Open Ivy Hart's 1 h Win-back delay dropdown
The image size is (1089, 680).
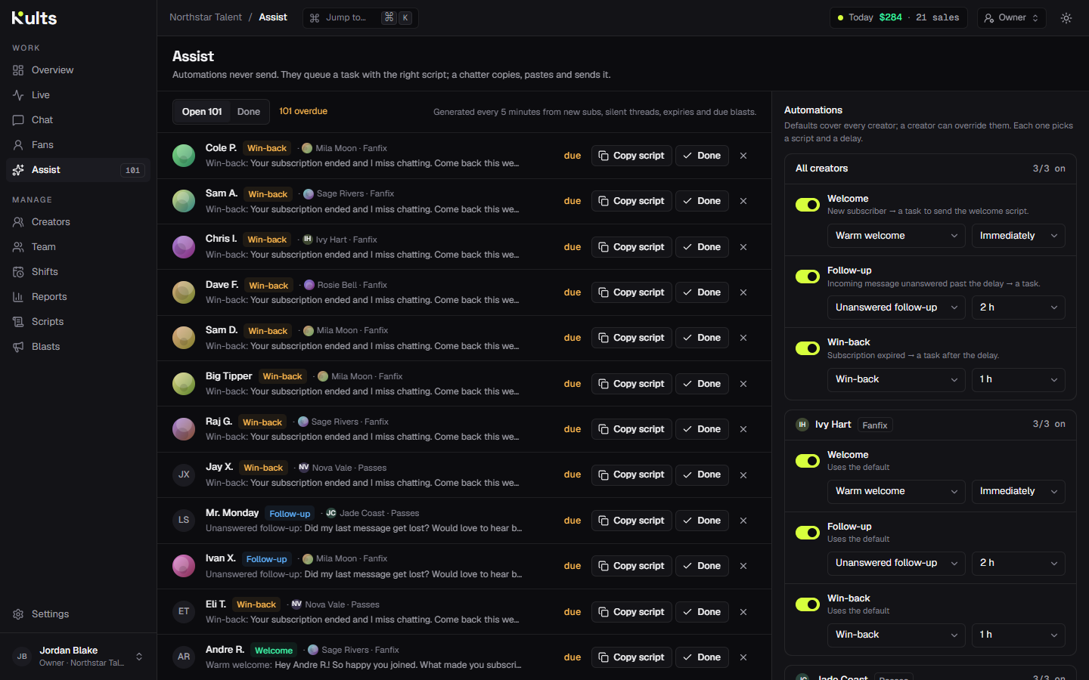[1018, 635]
